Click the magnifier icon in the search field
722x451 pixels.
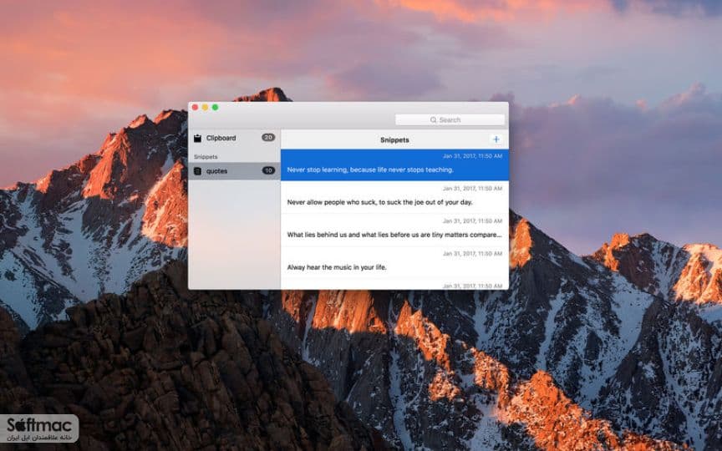[434, 119]
